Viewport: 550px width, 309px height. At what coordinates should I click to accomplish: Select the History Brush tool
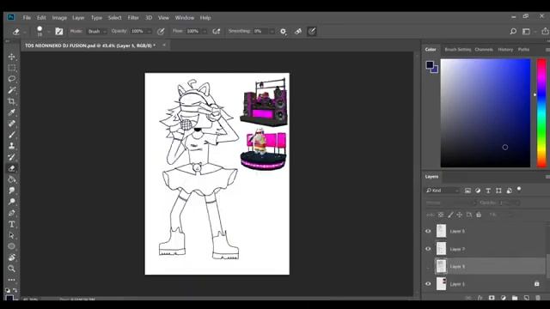[11, 157]
